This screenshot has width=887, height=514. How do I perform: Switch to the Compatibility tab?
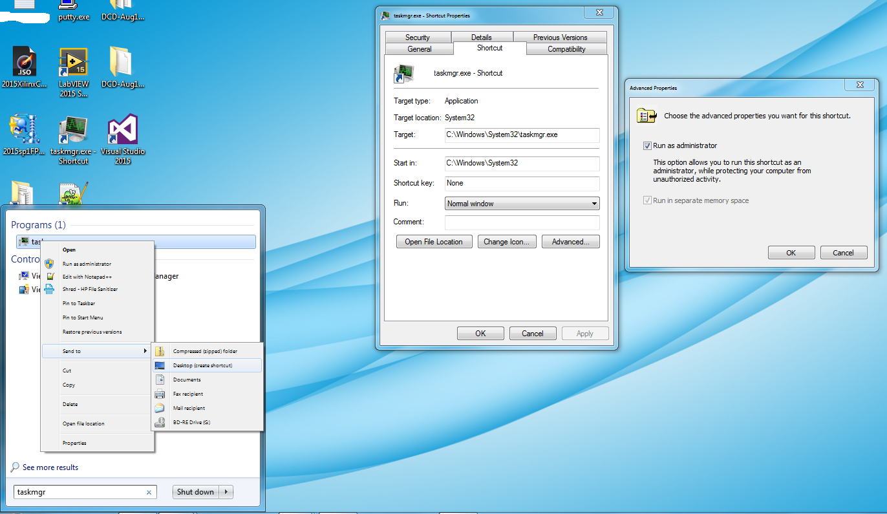coord(567,49)
